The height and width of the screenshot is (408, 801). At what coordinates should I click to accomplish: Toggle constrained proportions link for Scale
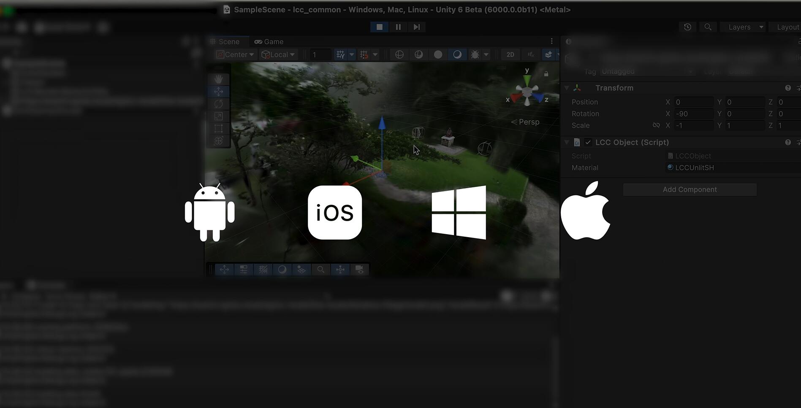[x=656, y=125]
